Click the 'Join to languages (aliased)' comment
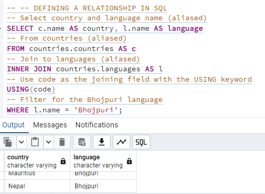Screen dimensions: 265x194 pos(74,59)
